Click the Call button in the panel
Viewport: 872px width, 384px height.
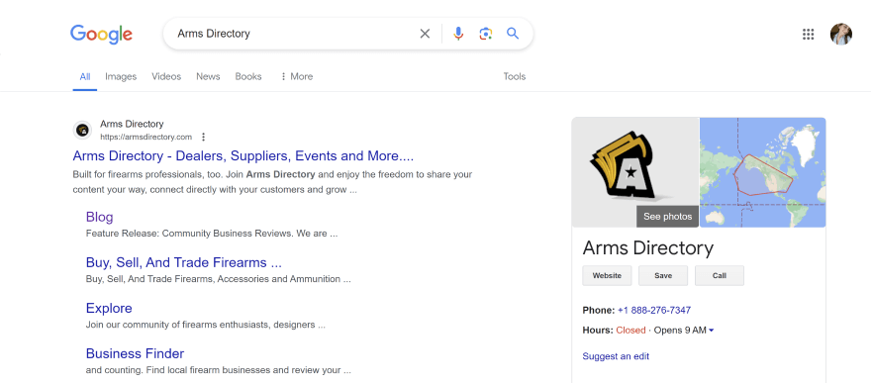(720, 276)
